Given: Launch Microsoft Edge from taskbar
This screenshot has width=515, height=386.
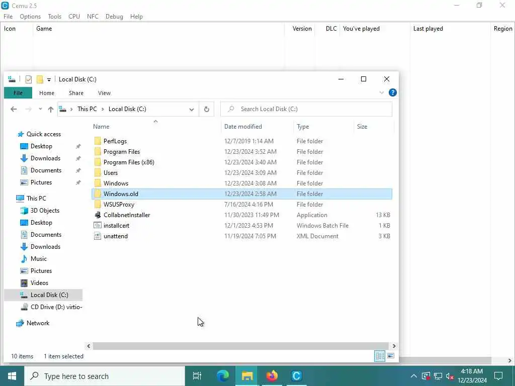Looking at the screenshot, I should tap(223, 376).
